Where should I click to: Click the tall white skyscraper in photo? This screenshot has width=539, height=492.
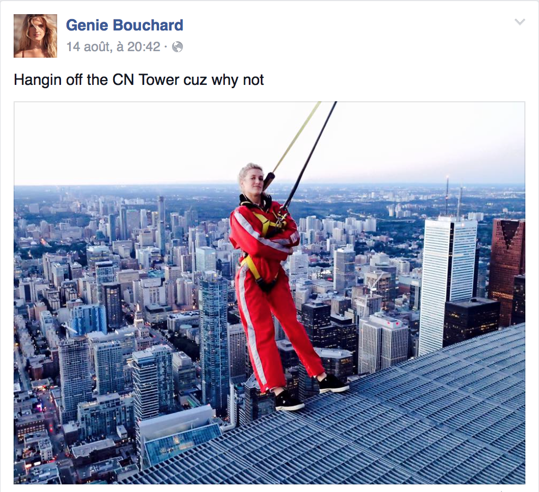point(448,285)
